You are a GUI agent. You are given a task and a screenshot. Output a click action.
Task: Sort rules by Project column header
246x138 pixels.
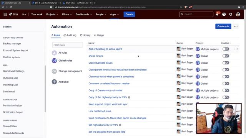click(x=199, y=43)
